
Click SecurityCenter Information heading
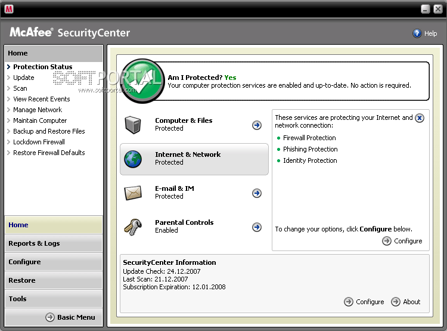pyautogui.click(x=169, y=262)
